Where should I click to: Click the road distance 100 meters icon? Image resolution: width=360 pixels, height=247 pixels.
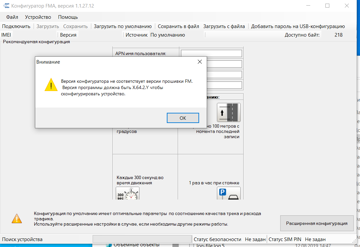(x=228, y=112)
